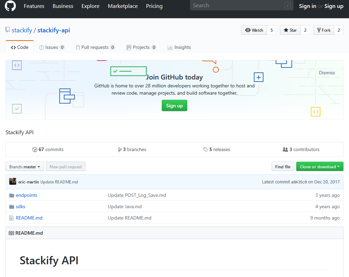Click the sdks folder icon
The width and height of the screenshot is (349, 277).
point(12,206)
